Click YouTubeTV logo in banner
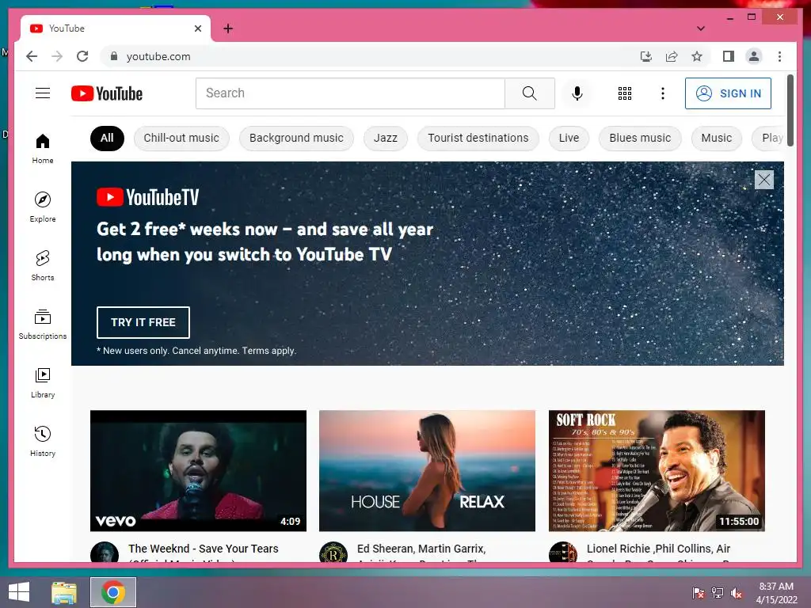This screenshot has width=811, height=608. 148,197
